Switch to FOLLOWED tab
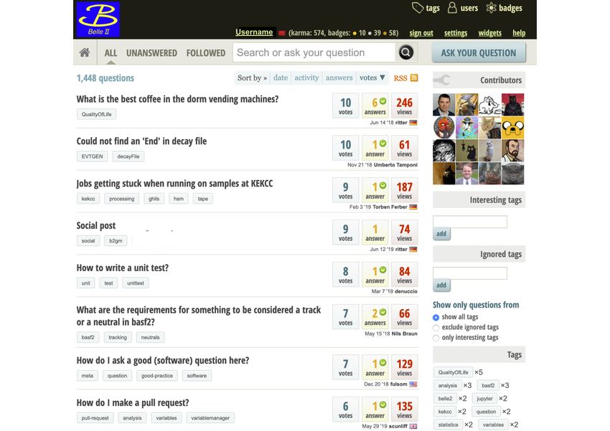The image size is (610, 431). [x=206, y=53]
